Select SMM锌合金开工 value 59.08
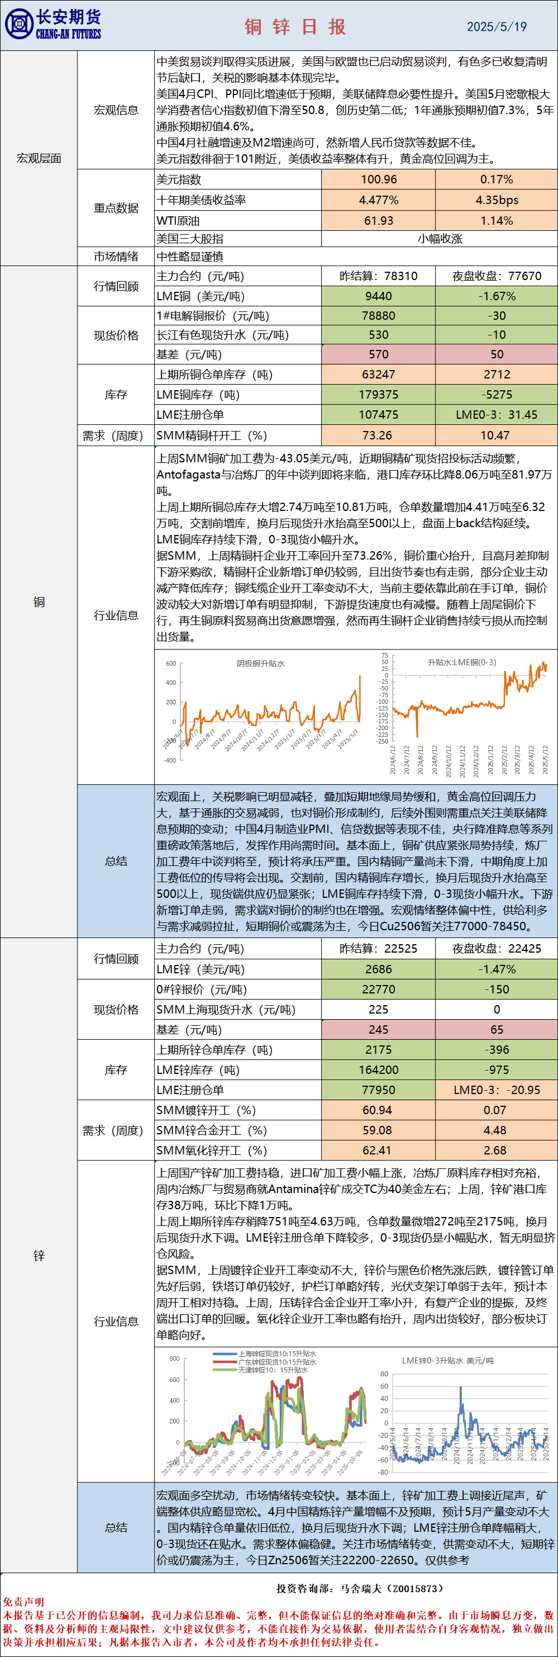The image size is (558, 1657). click(x=379, y=1130)
